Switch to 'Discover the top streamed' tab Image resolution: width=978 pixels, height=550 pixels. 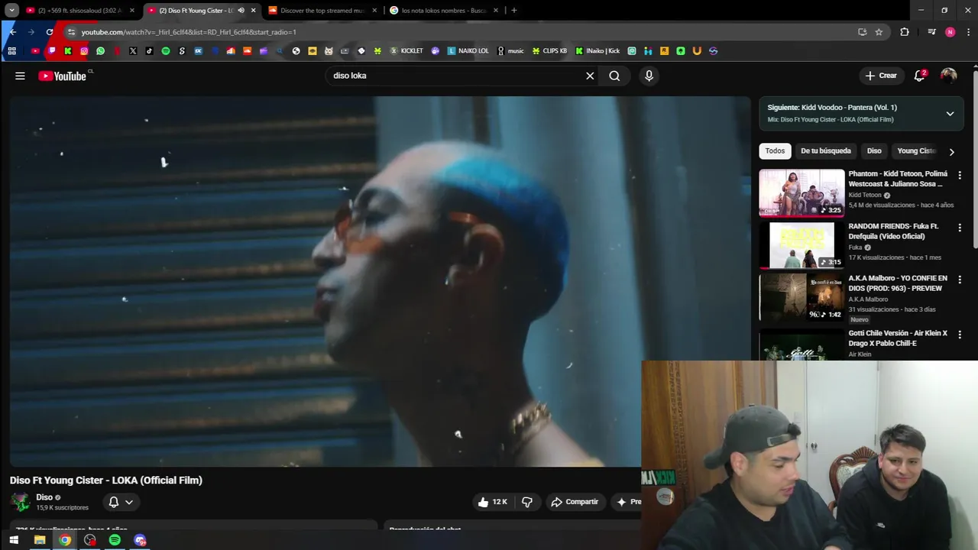[322, 11]
